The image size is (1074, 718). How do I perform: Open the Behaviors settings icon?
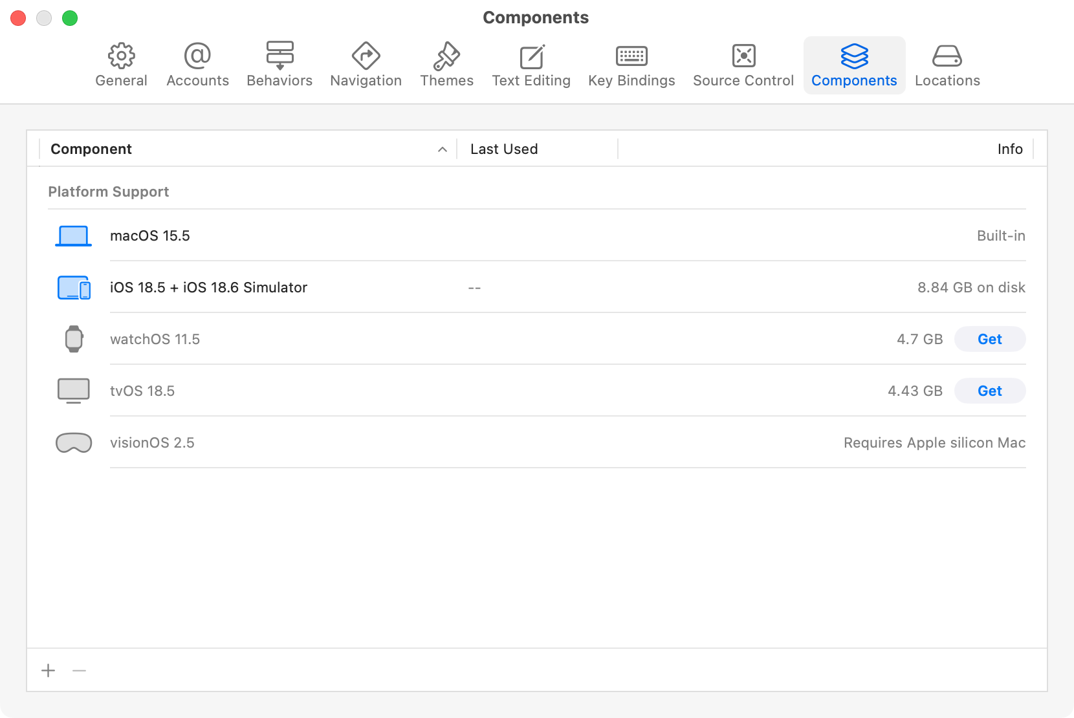coord(279,56)
